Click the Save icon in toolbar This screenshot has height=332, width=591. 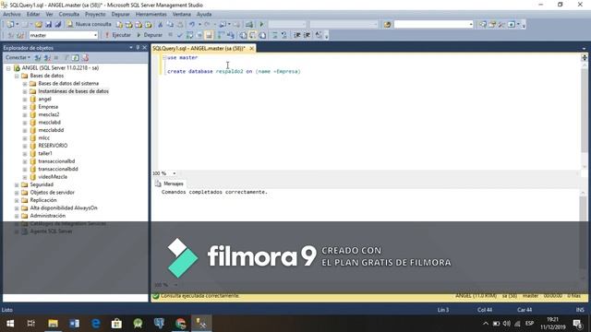[48, 25]
